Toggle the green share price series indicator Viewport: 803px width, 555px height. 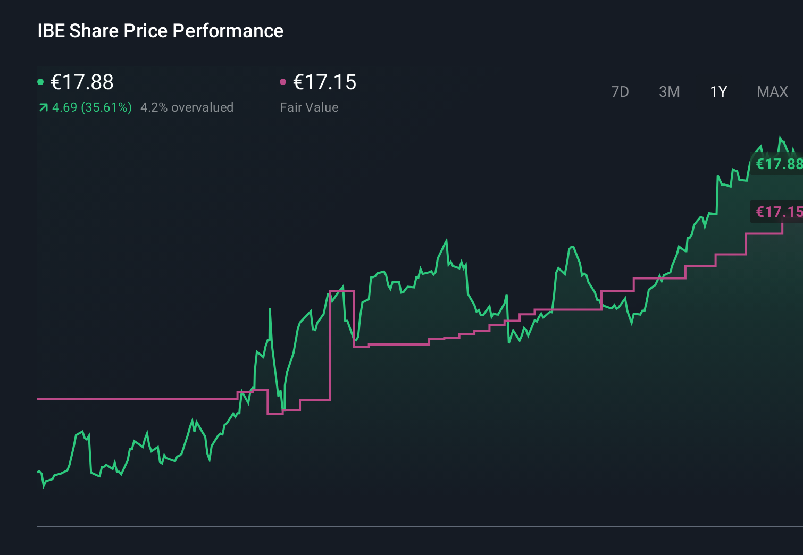tap(40, 81)
